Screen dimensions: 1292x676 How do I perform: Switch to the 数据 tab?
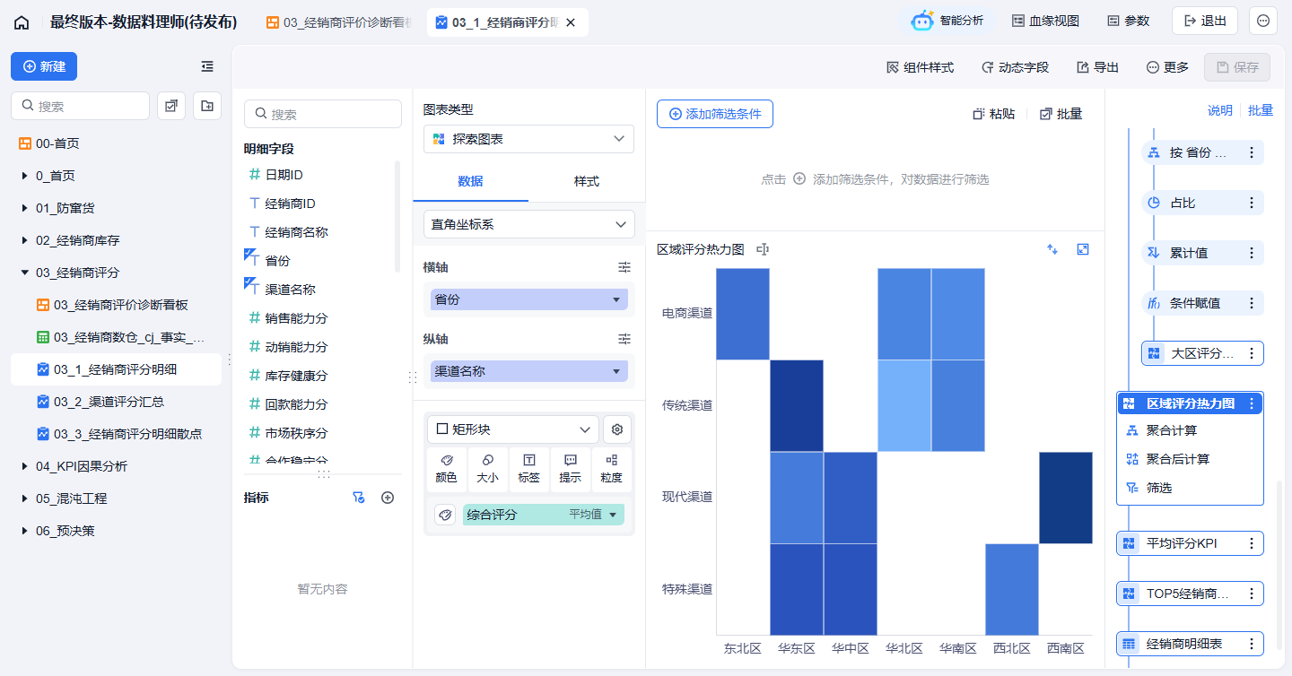[470, 181]
